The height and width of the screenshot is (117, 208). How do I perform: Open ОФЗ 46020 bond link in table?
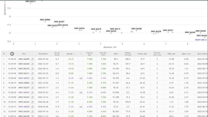point(24,107)
